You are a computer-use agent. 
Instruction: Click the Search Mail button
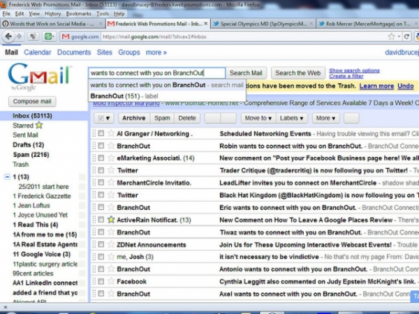click(x=246, y=73)
